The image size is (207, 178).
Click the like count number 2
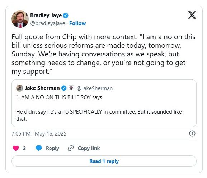[x=24, y=148]
